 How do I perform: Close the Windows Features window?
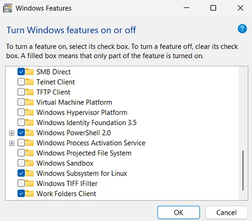(240, 8)
